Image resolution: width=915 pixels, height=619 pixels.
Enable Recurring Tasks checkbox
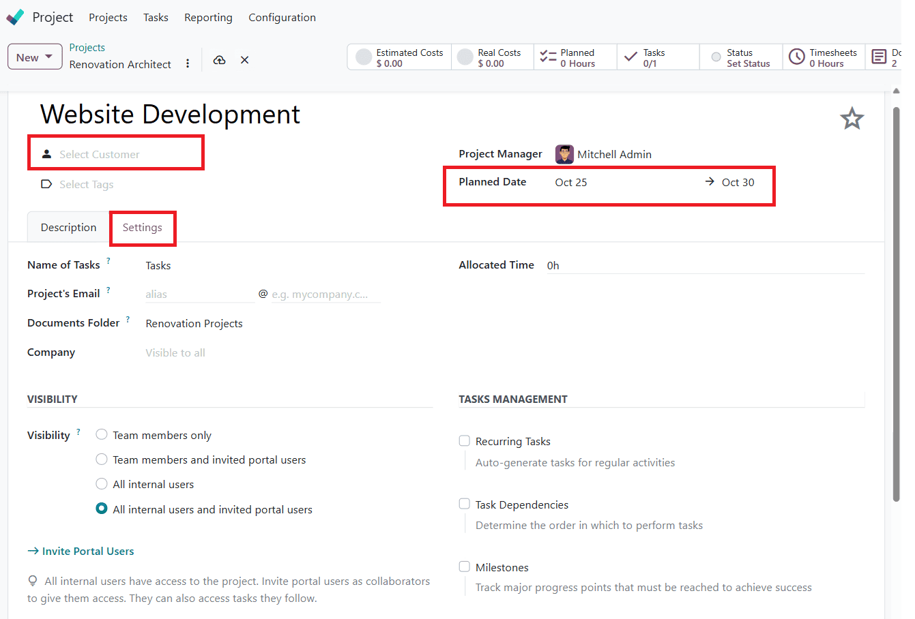465,441
